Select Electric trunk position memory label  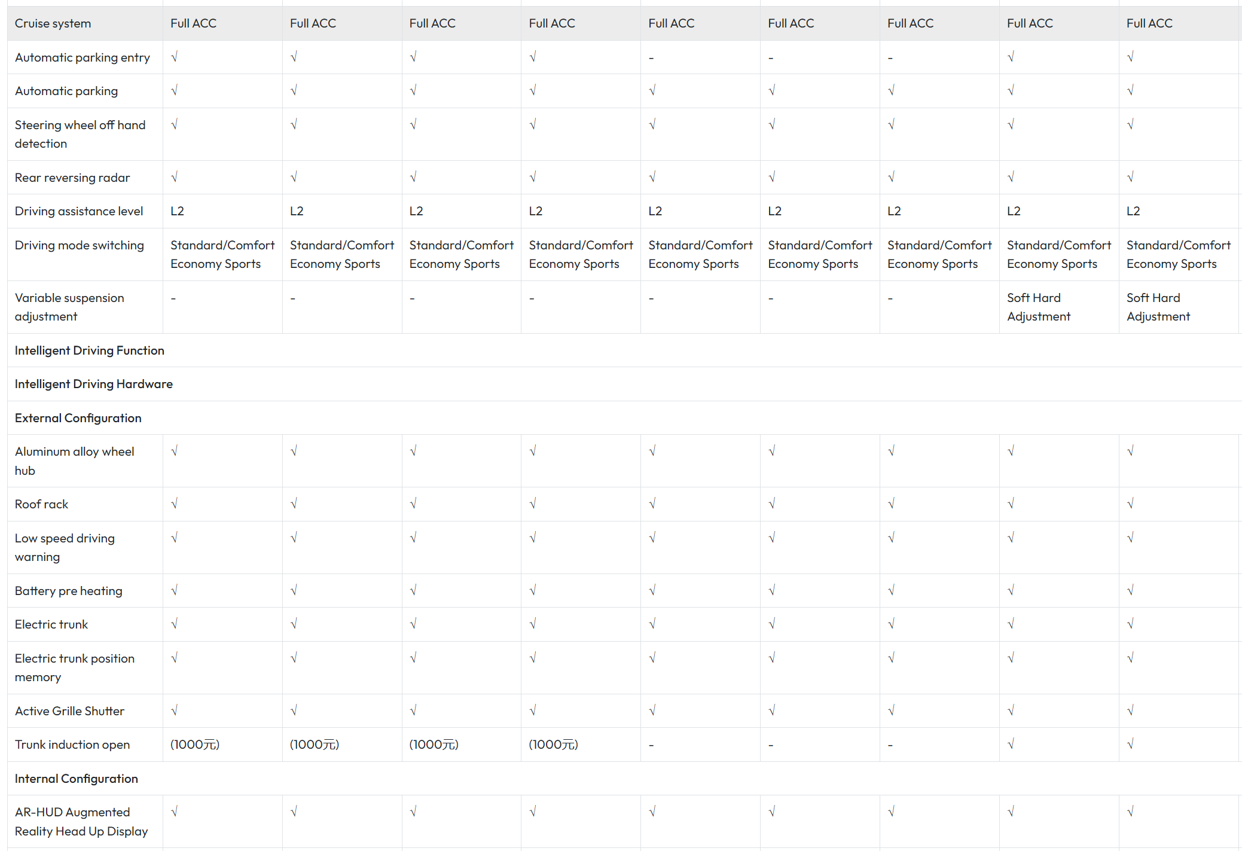75,667
